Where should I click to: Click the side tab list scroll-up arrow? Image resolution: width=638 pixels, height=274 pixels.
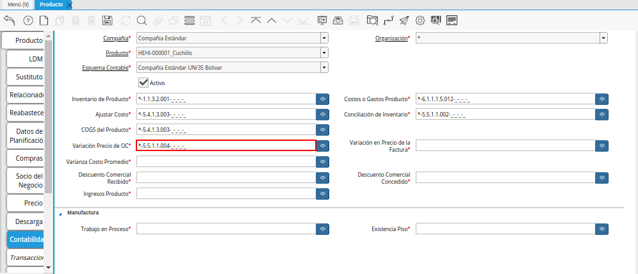click(x=49, y=36)
